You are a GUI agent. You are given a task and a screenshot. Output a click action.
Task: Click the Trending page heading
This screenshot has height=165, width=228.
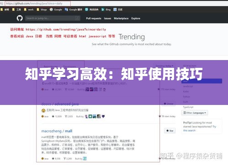pyautogui.click(x=132, y=37)
